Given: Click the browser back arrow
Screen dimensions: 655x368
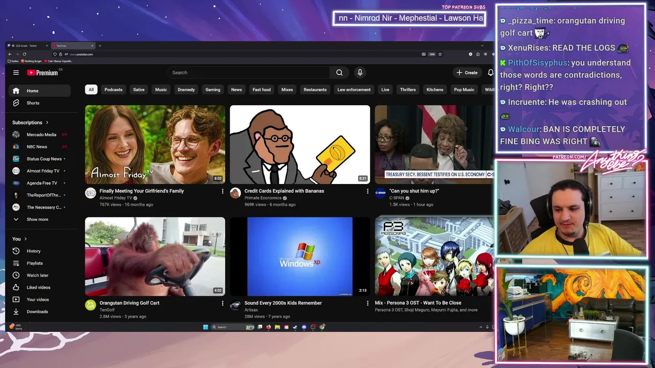Looking at the screenshot, I should point(10,54).
